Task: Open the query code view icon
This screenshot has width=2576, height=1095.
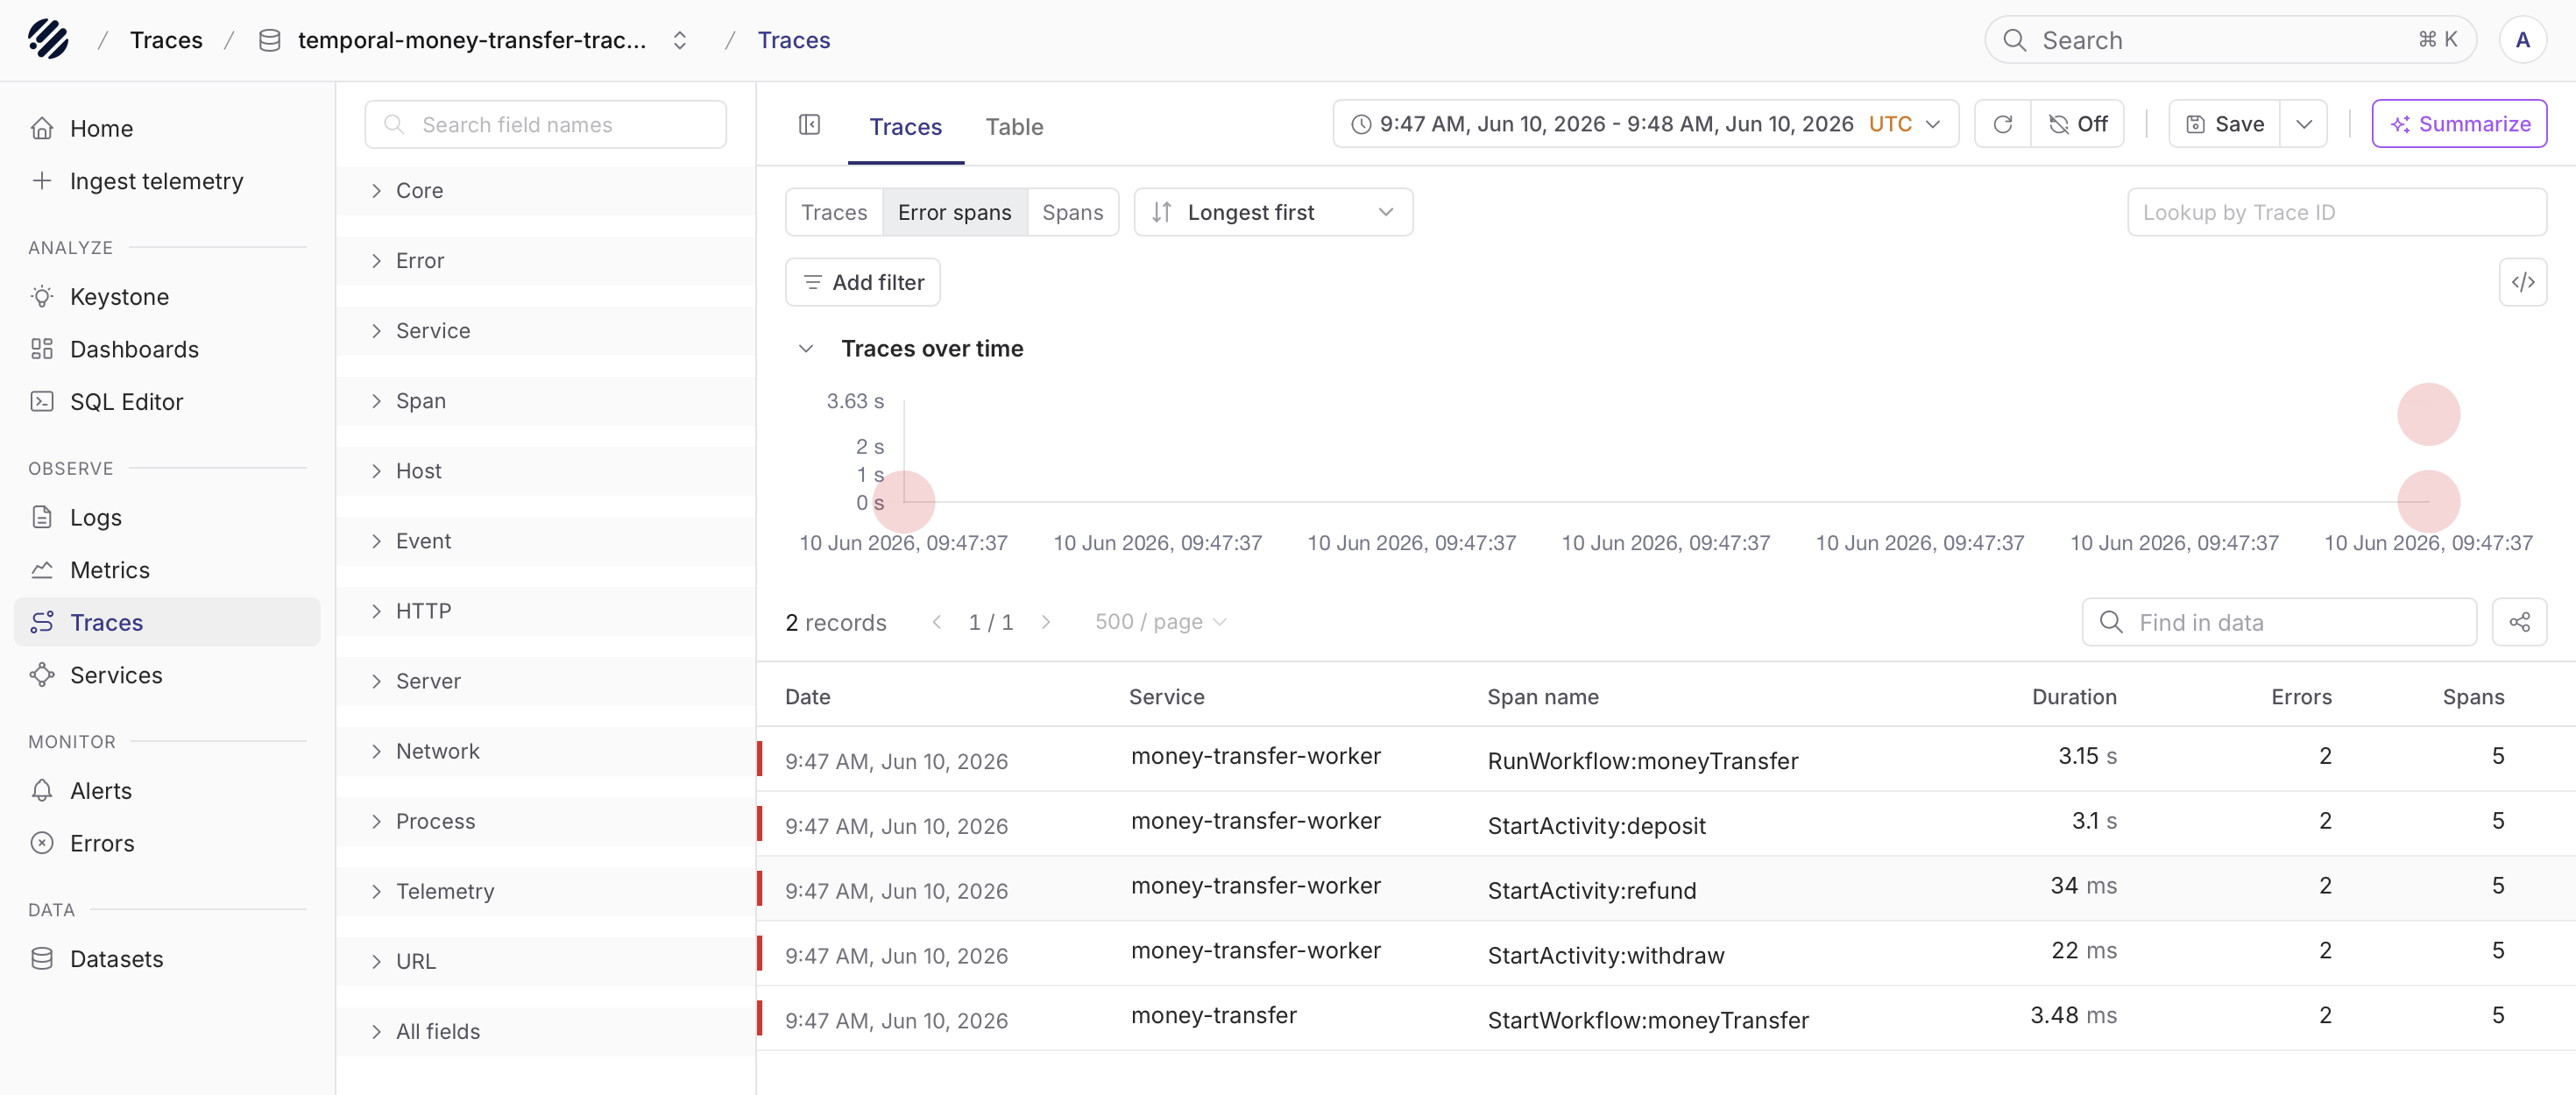Action: [x=2522, y=282]
